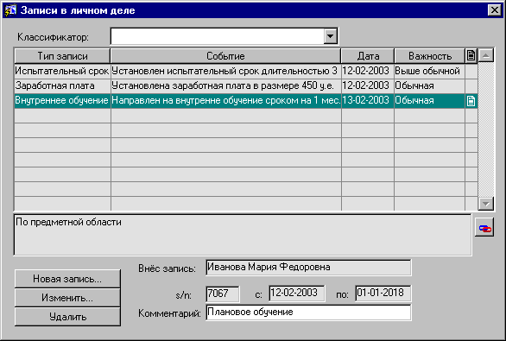Image resolution: width=506 pixels, height=341 pixels.
Task: Click the event text Установлен испытательный срок длительностью 3
Action: click(225, 71)
